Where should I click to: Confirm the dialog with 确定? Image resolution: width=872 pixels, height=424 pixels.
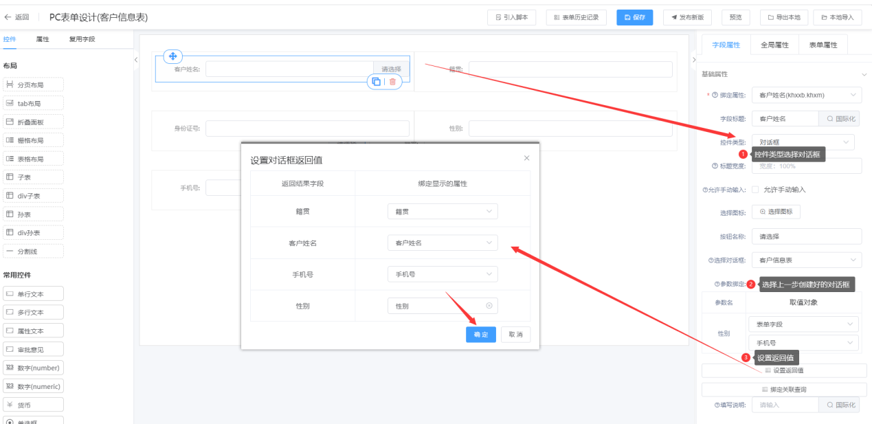click(x=480, y=335)
